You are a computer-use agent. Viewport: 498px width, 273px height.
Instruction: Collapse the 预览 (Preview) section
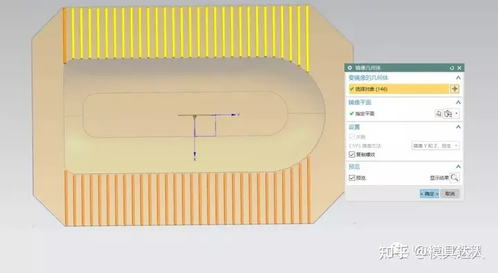click(459, 167)
